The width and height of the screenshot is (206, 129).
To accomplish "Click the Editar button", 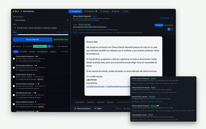I will click(x=98, y=108).
